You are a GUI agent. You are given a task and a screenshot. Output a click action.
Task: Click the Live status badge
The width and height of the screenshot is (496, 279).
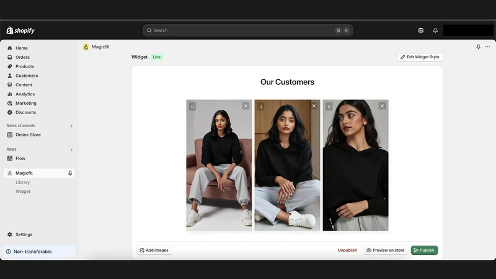157,57
